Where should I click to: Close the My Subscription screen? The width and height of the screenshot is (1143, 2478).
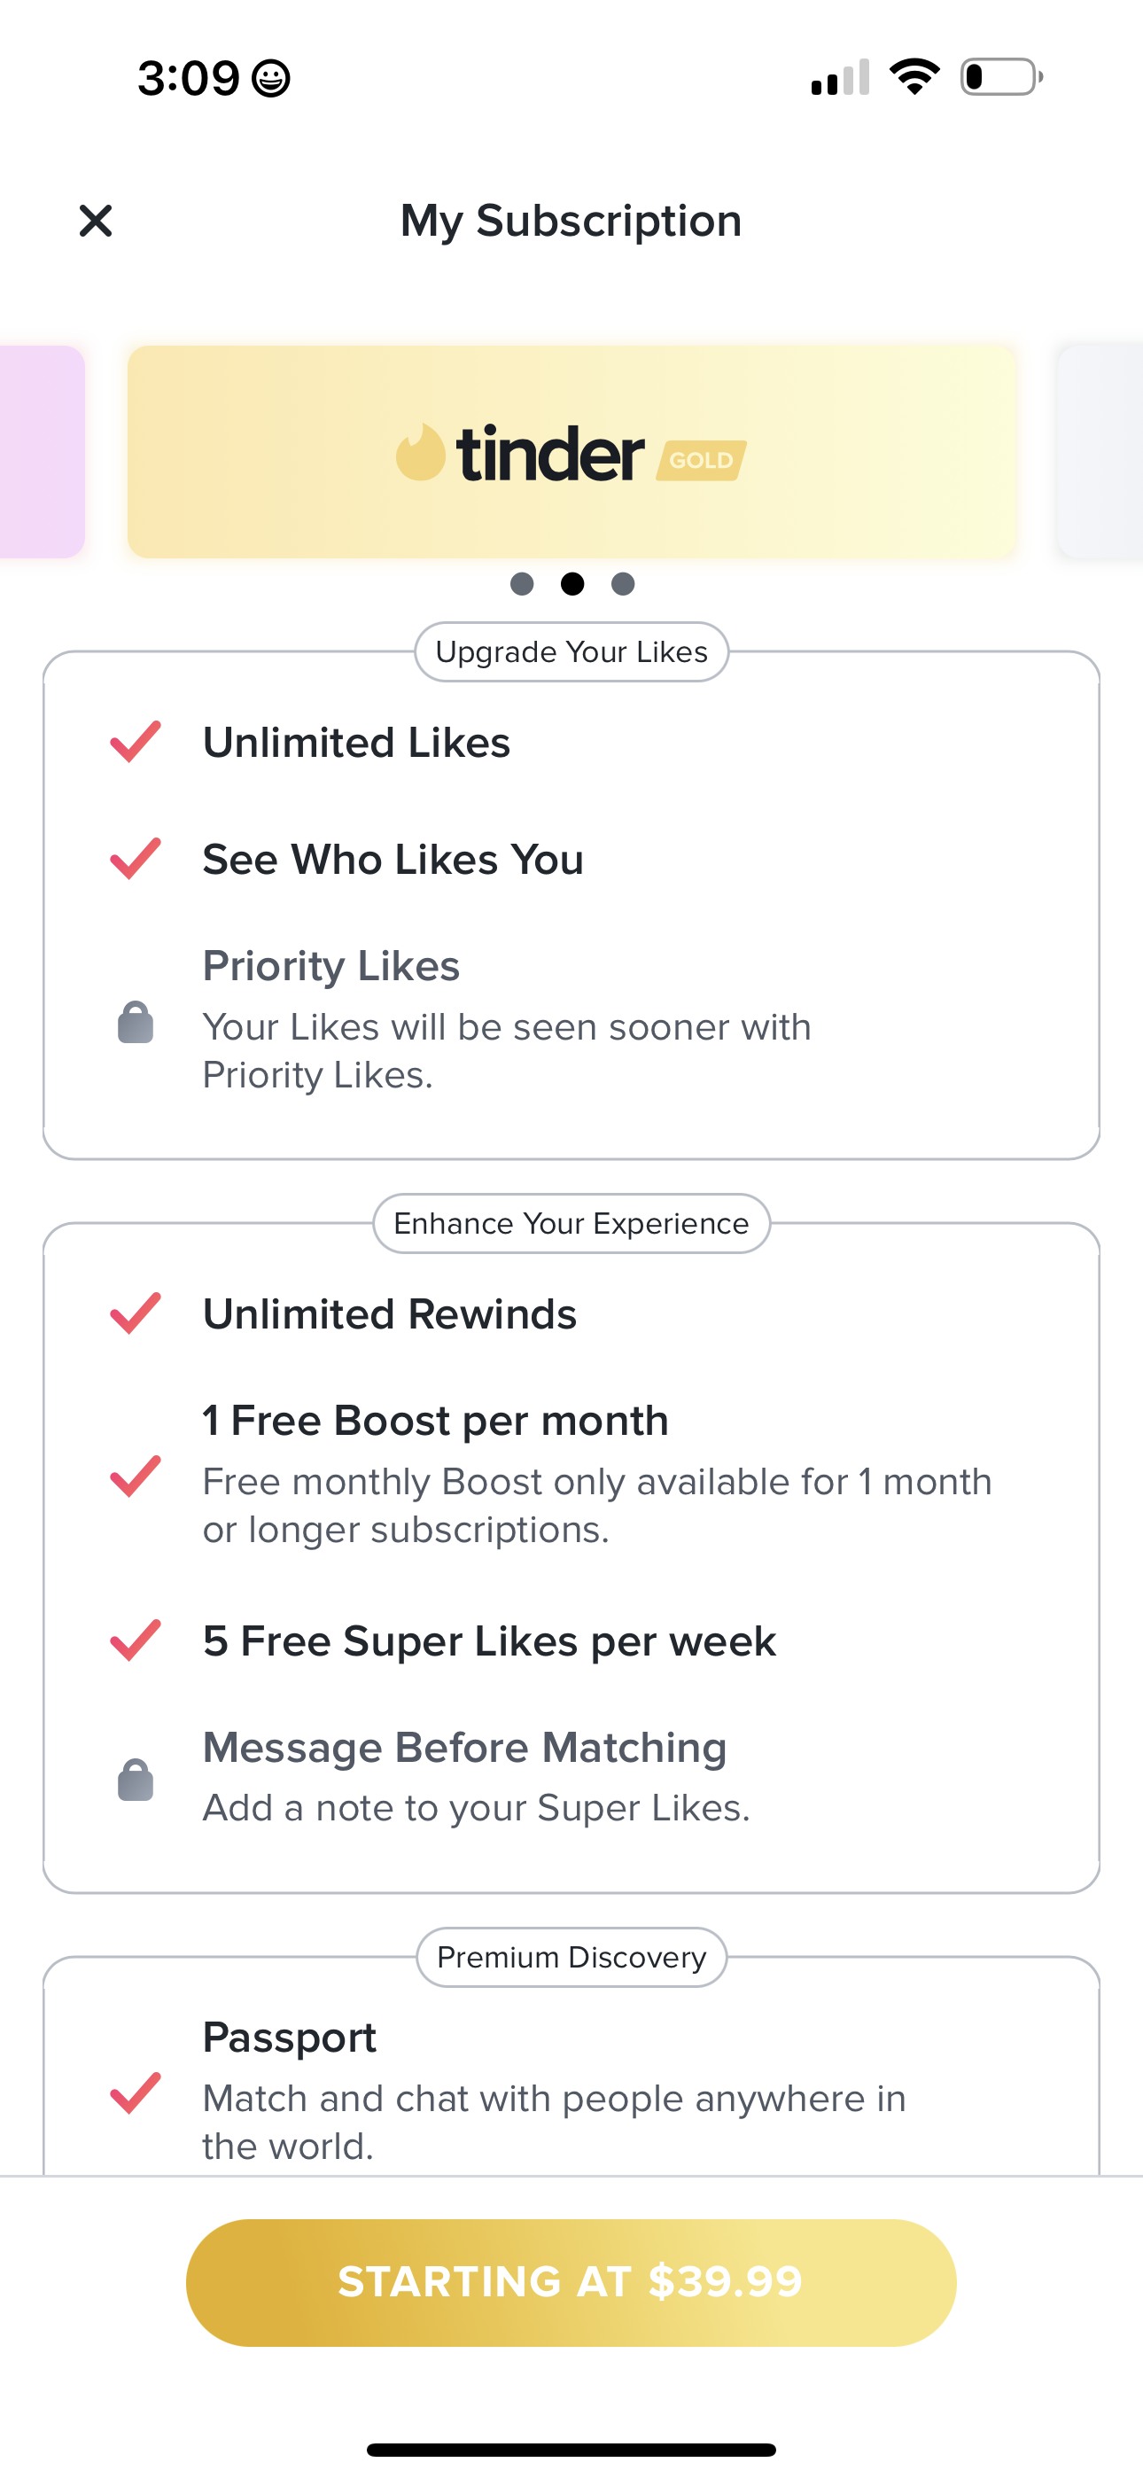pos(96,221)
